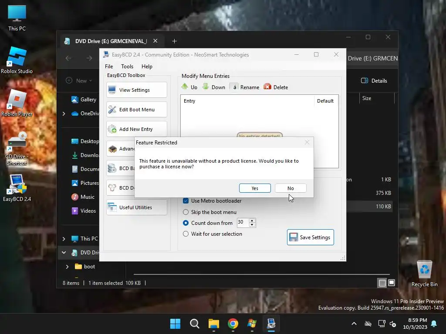The width and height of the screenshot is (446, 334).
Task: Close the Feature Restricted dialog
Action: [307, 142]
